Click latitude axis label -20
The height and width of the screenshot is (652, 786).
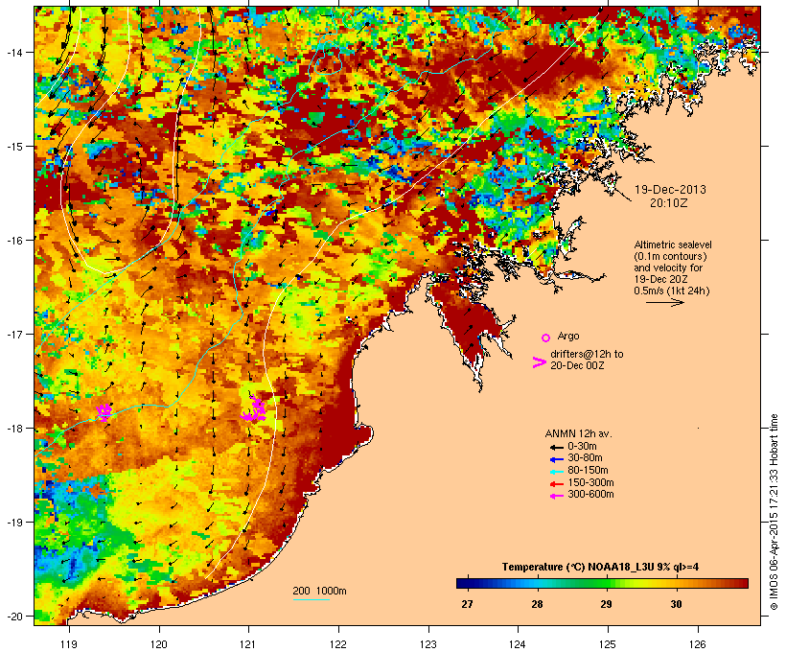(x=13, y=616)
